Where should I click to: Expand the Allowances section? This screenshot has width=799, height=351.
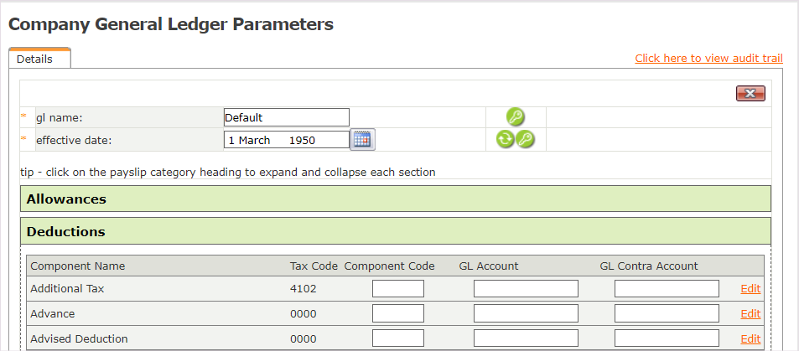(x=66, y=199)
